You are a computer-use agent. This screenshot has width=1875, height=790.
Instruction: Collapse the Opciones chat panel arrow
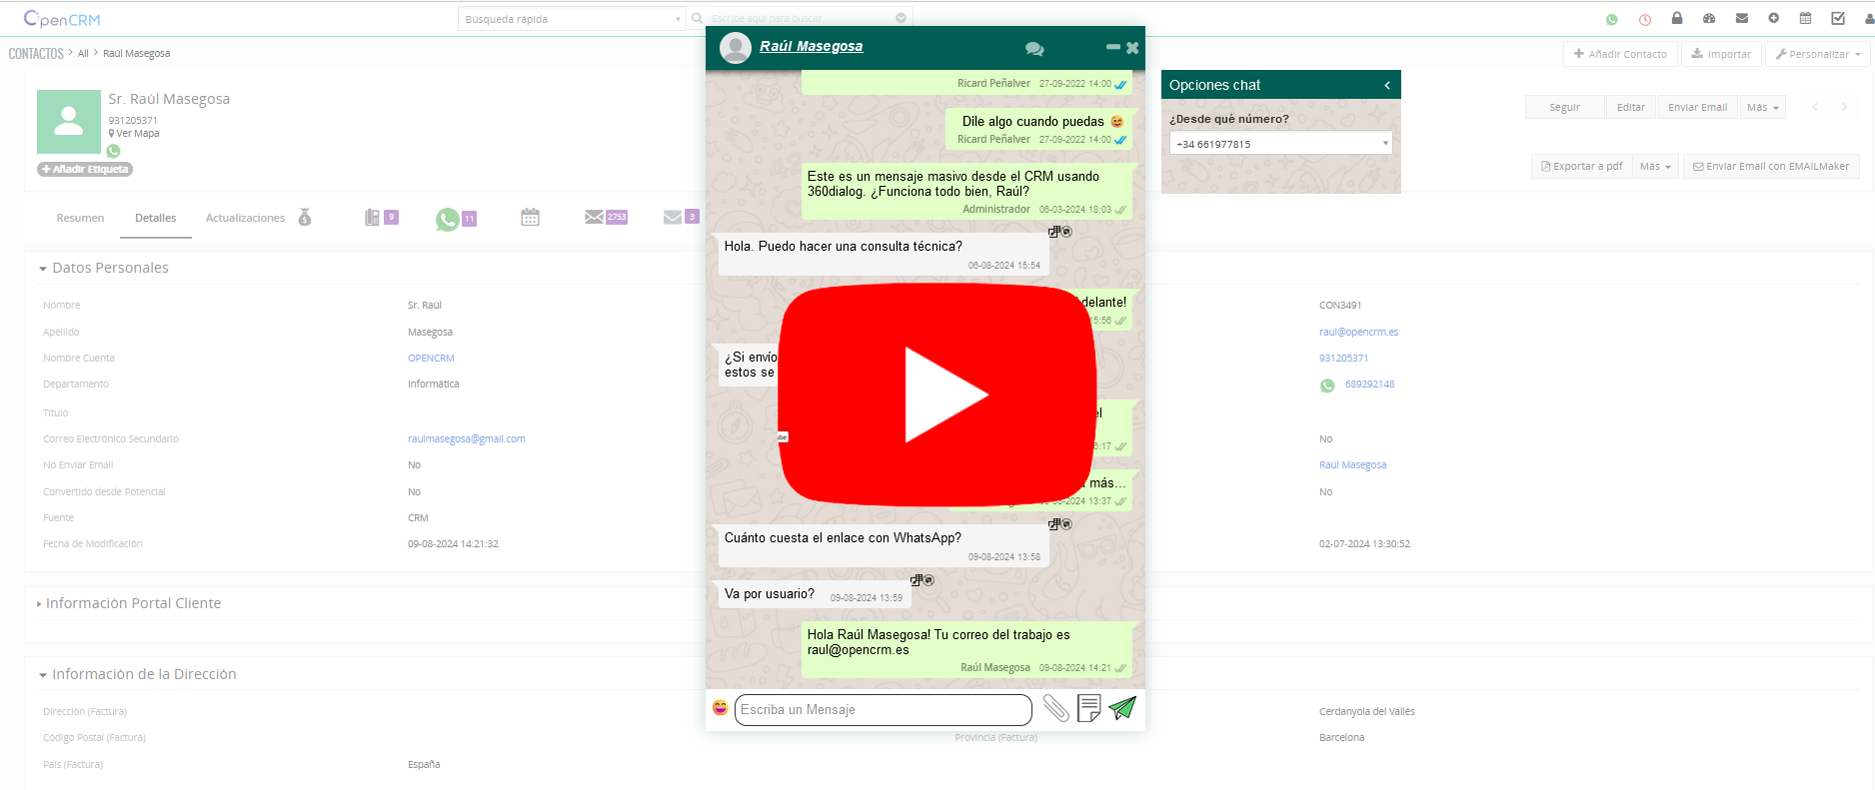(1387, 86)
